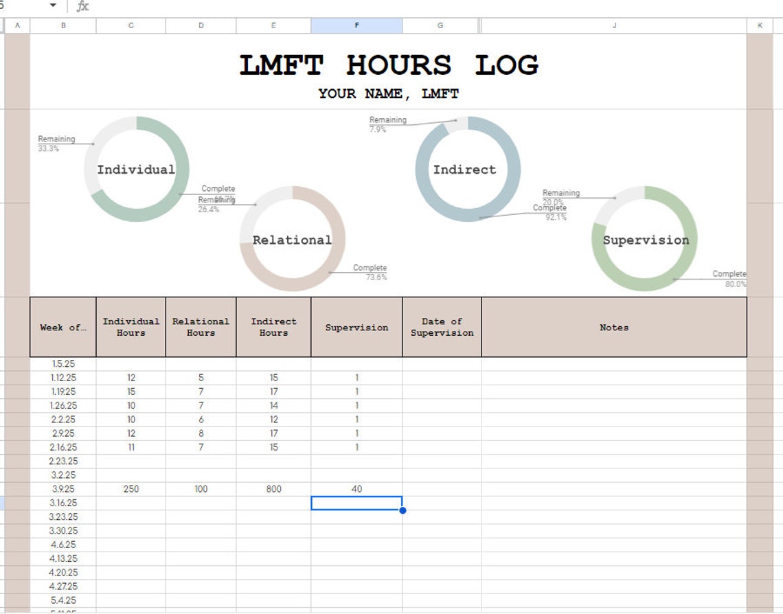Click the LMFT HOURS LOG title cell
This screenshot has height=614, width=783.
(x=389, y=65)
